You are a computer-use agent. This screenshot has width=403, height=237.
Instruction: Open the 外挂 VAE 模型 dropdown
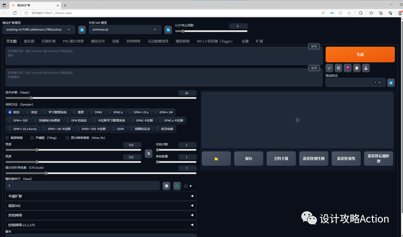coord(125,29)
